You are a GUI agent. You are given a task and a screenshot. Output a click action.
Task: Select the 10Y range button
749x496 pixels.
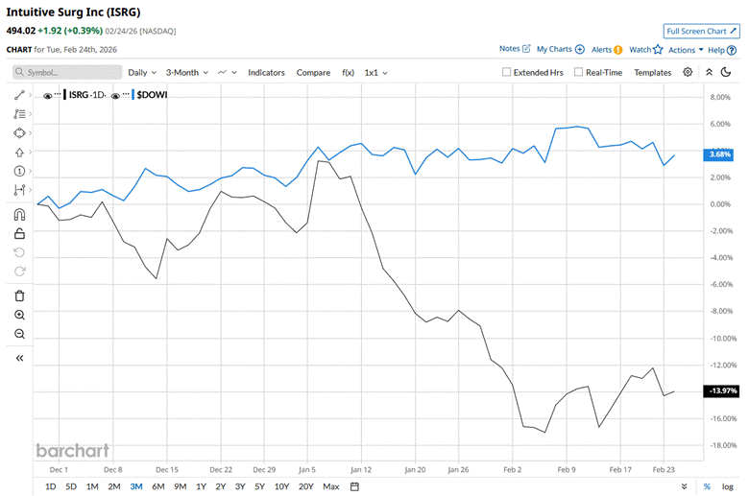pos(281,486)
